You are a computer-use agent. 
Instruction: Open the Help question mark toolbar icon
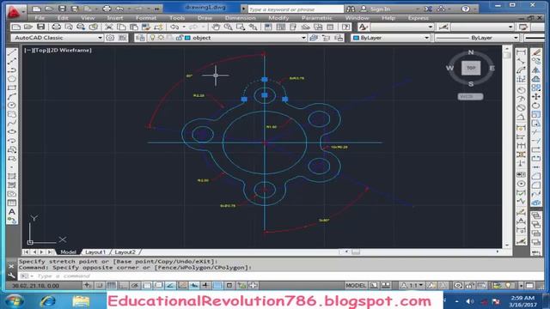click(345, 27)
